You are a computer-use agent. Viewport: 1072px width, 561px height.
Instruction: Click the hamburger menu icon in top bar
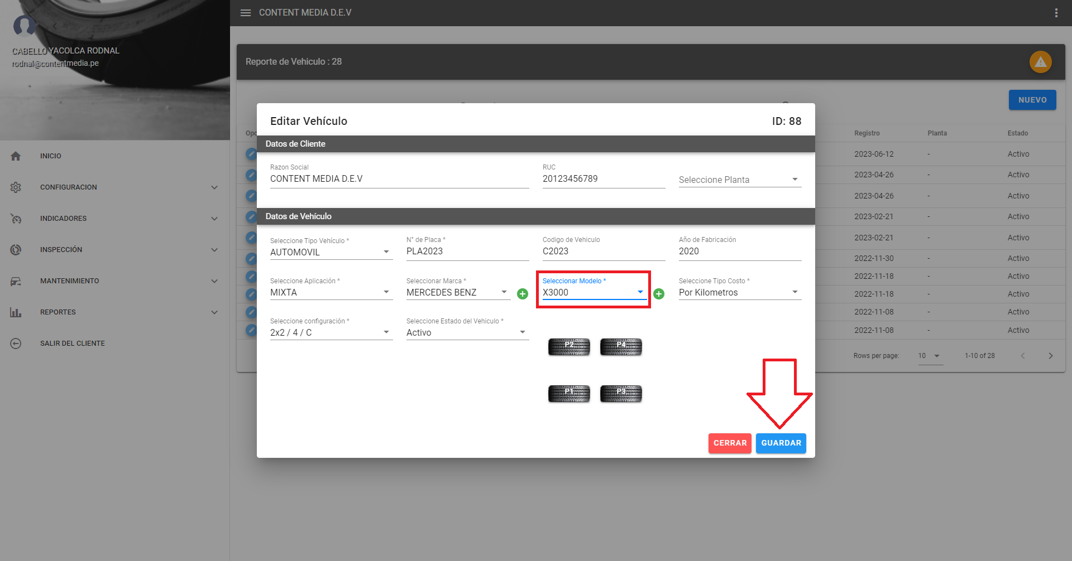(x=246, y=13)
